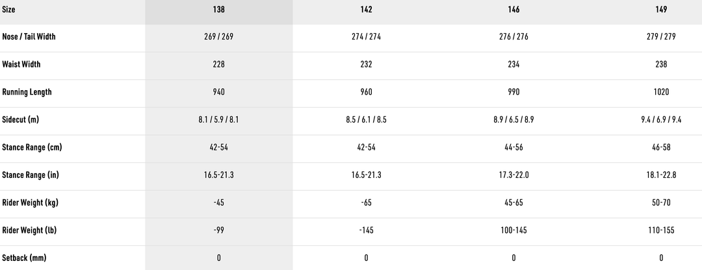This screenshot has height=270, width=702.
Task: Click the running length value 1020
Action: pos(661,92)
